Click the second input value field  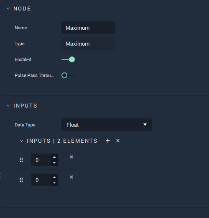tap(41, 180)
